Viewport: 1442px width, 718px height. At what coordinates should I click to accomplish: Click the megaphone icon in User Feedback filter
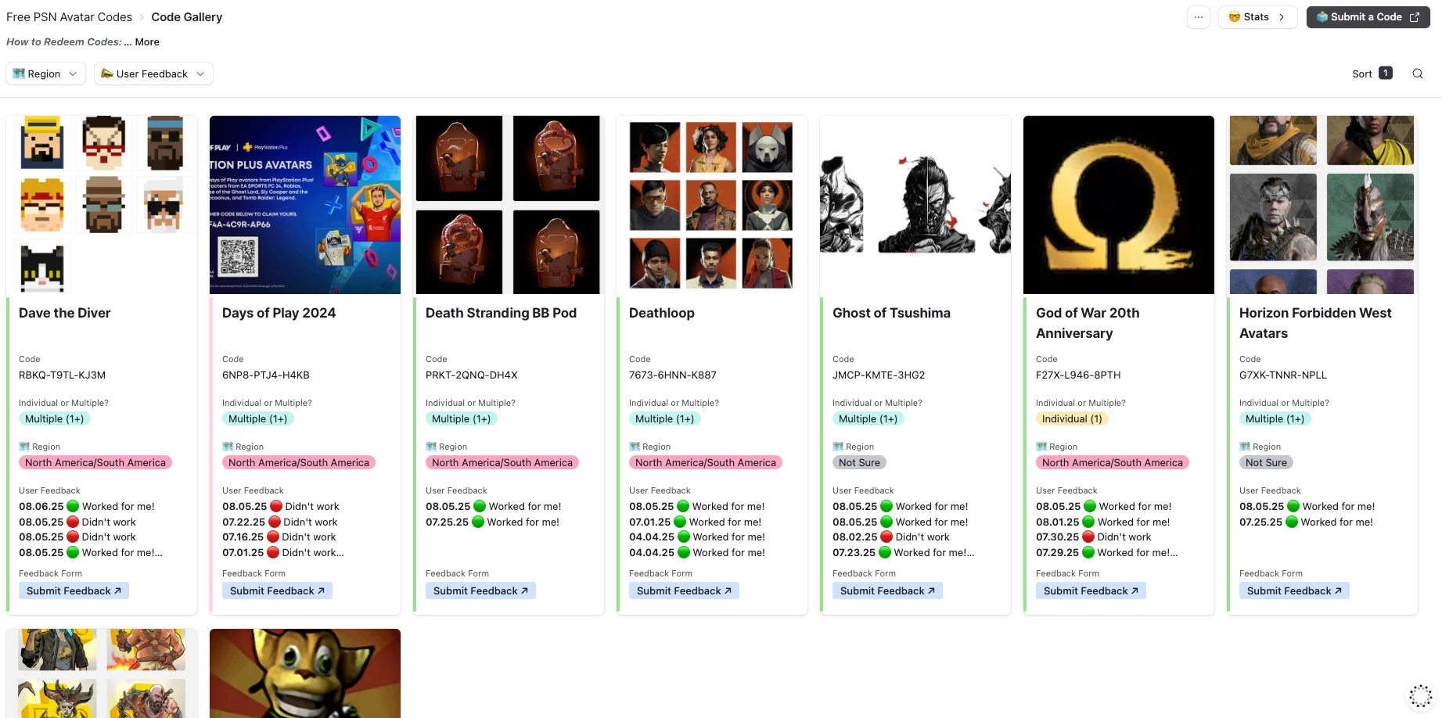click(107, 74)
